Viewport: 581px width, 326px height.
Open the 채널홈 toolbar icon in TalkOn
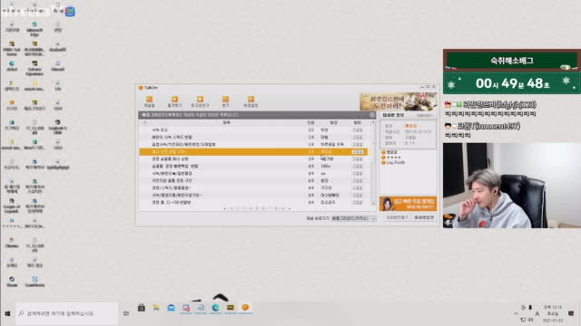point(149,101)
